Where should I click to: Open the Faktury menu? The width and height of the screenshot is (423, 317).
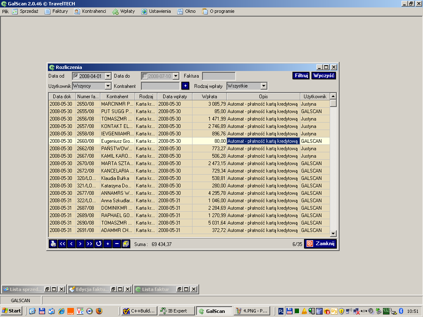[56, 11]
